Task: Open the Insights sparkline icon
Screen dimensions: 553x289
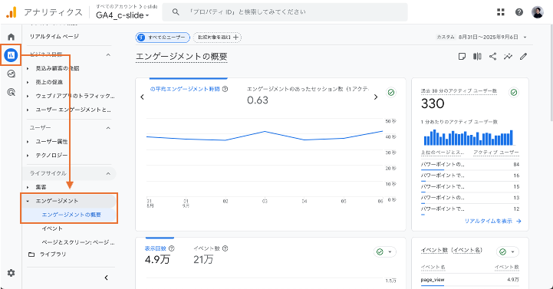Action: 508,57
